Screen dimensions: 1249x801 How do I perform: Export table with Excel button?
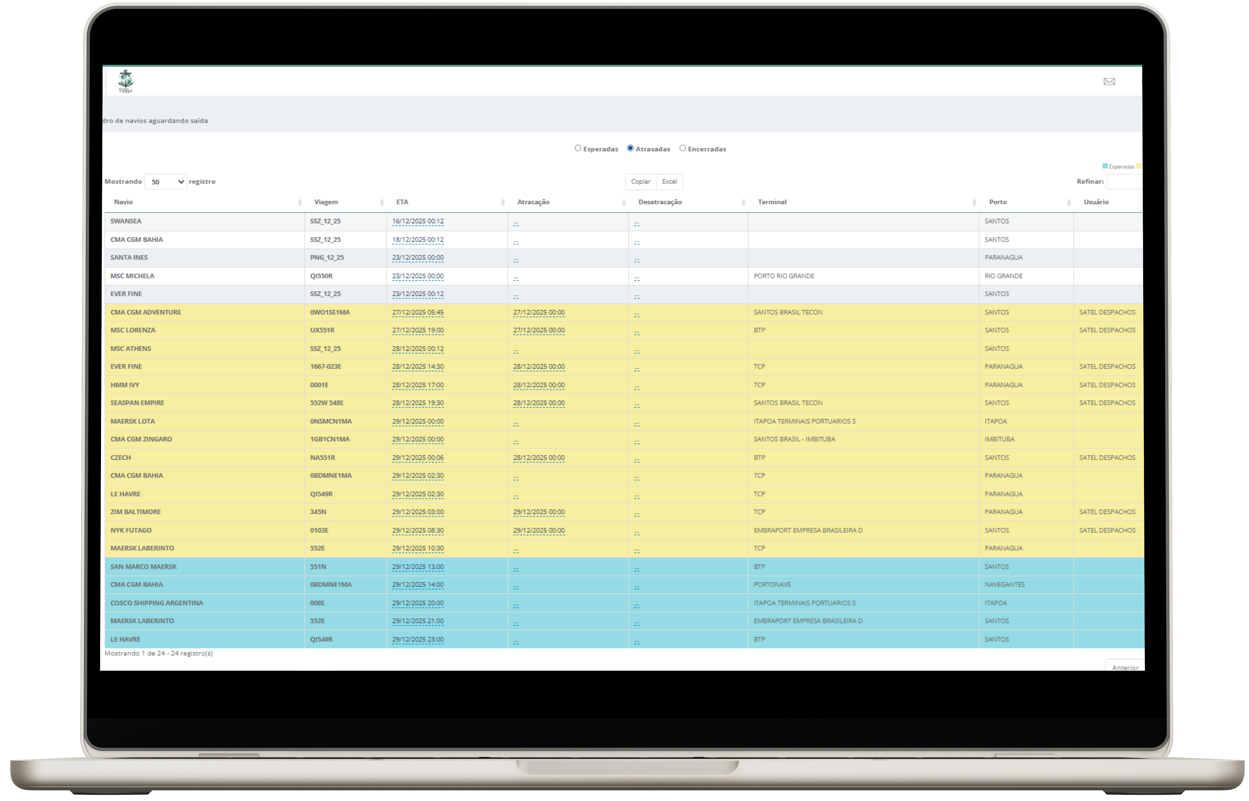coord(669,182)
